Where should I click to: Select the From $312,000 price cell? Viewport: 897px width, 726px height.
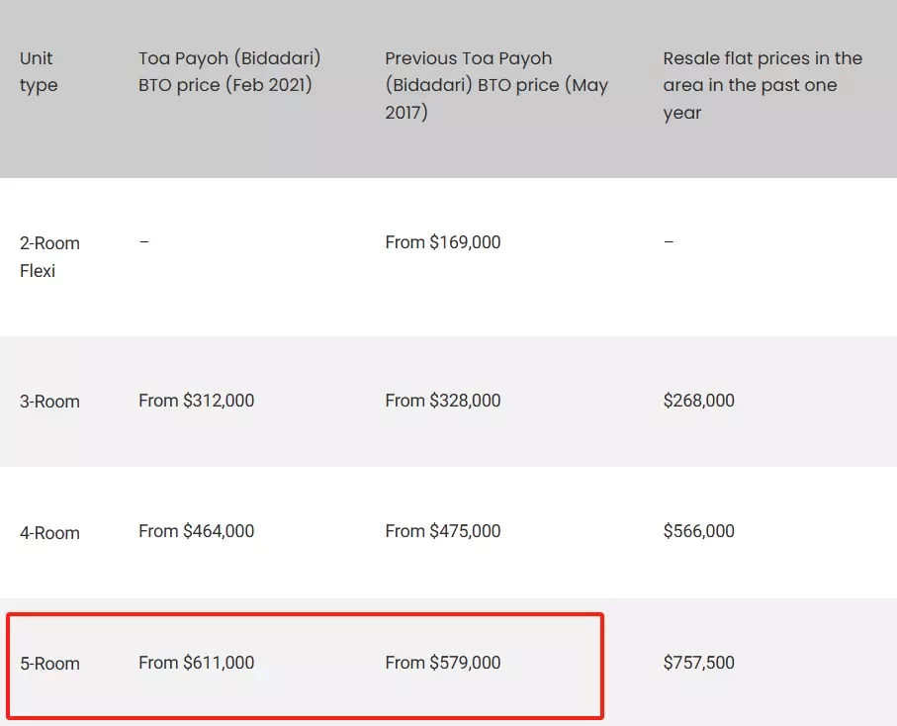pyautogui.click(x=196, y=401)
